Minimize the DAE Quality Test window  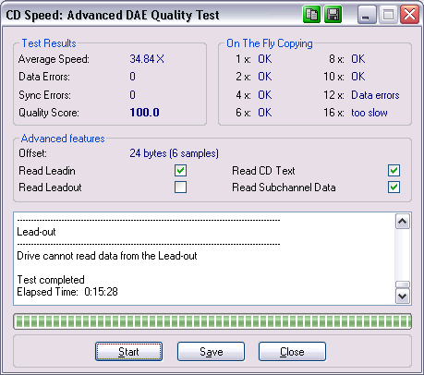click(367, 15)
